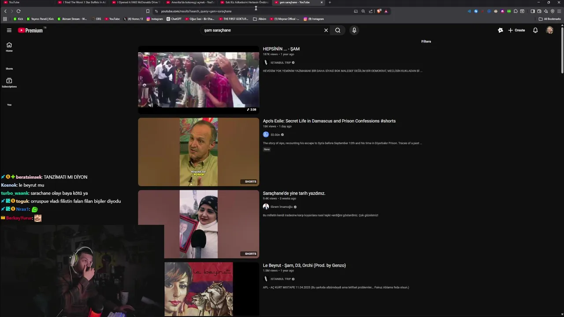
Task: Go to YouTube Premium home logo
Action: coord(30,30)
